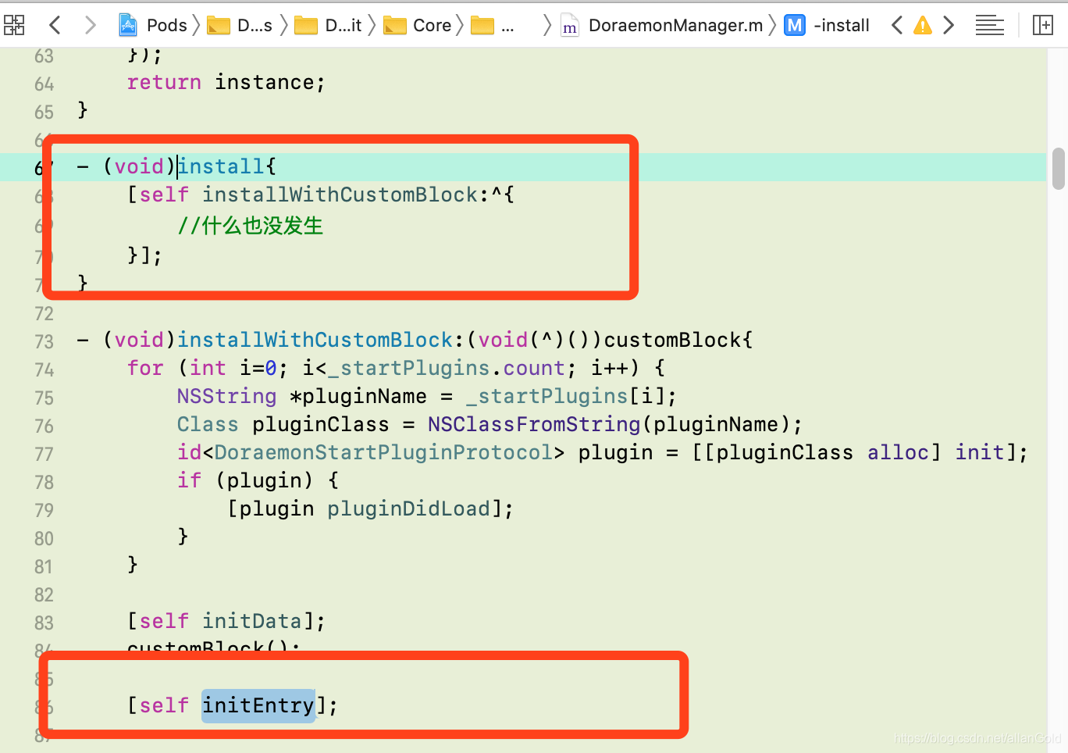The height and width of the screenshot is (753, 1068).
Task: Click the yellow warning issue icon
Action: click(923, 25)
